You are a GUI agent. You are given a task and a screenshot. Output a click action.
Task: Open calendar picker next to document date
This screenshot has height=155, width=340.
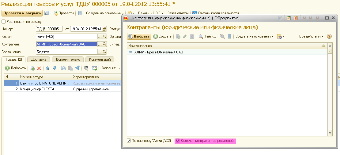(104, 29)
